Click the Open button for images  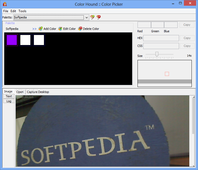tap(20, 92)
